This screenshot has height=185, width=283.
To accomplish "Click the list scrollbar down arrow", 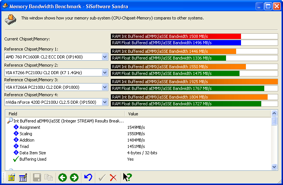I will (274, 167).
